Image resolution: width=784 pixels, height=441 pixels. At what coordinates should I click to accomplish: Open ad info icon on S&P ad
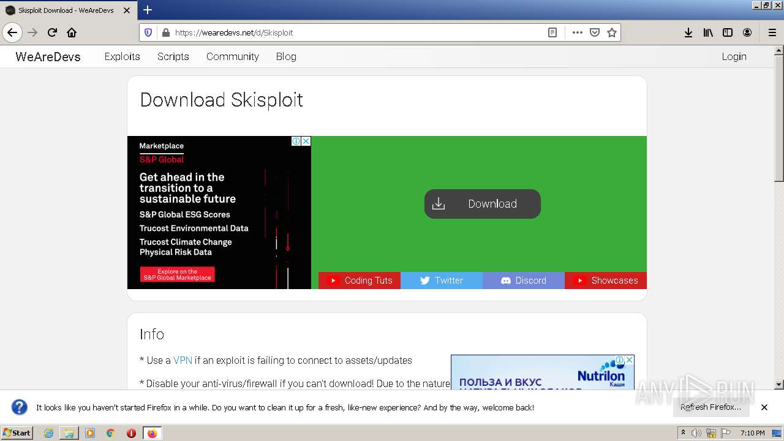pyautogui.click(x=296, y=141)
